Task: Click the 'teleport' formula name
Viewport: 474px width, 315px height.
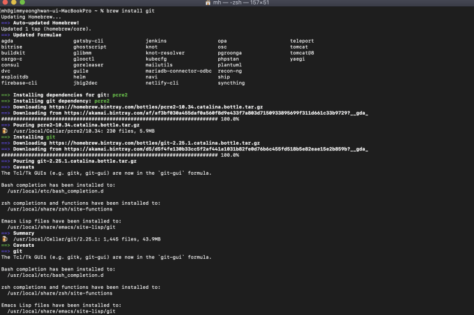Action: [x=302, y=41]
